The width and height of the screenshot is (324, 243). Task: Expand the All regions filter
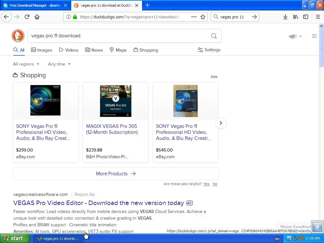click(26, 64)
